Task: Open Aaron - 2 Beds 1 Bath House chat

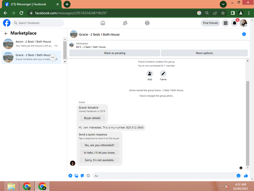Action: pyautogui.click(x=31, y=44)
